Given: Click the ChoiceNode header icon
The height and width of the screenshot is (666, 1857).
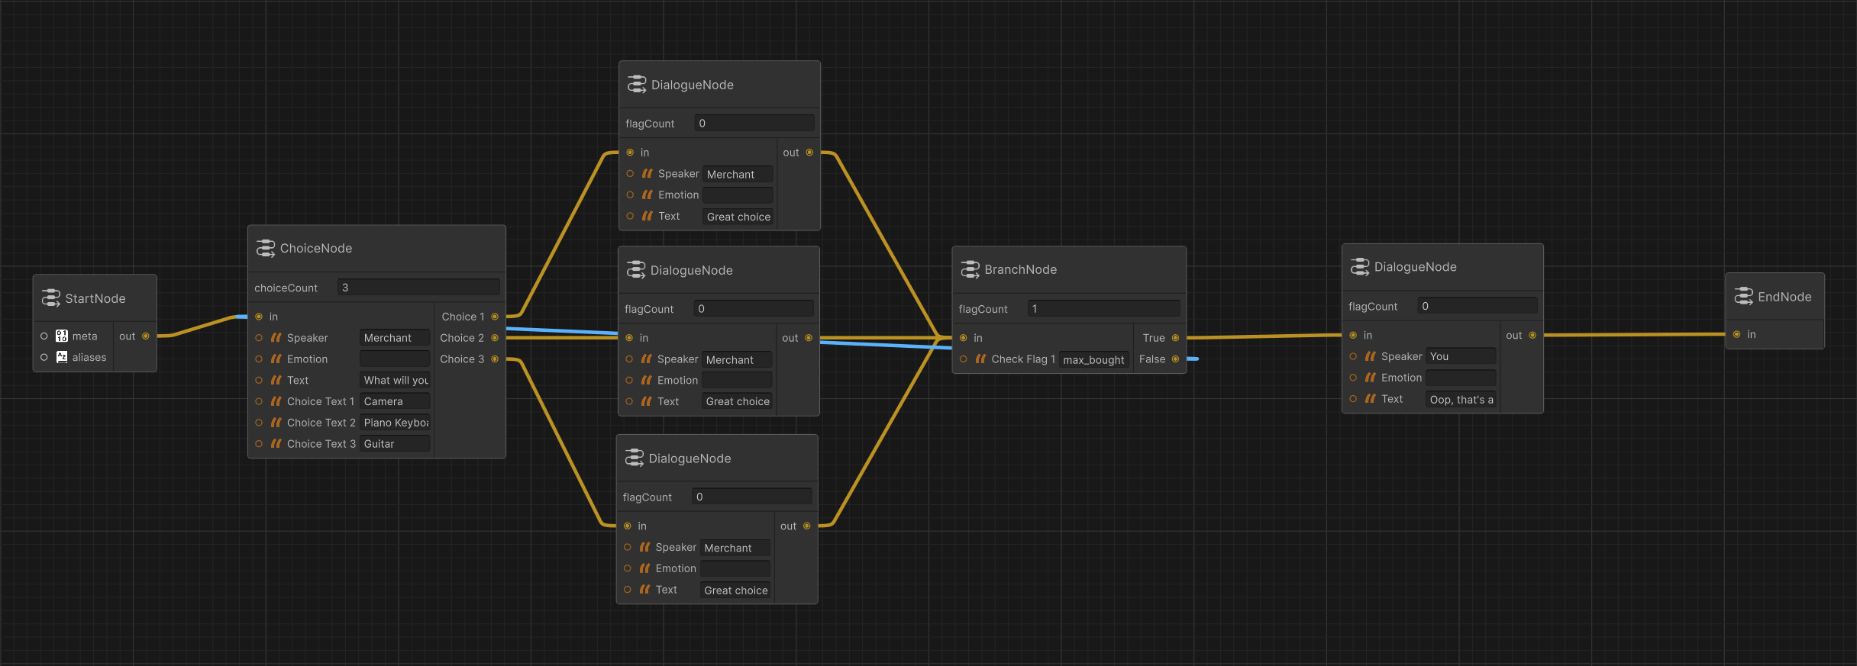Looking at the screenshot, I should [266, 248].
